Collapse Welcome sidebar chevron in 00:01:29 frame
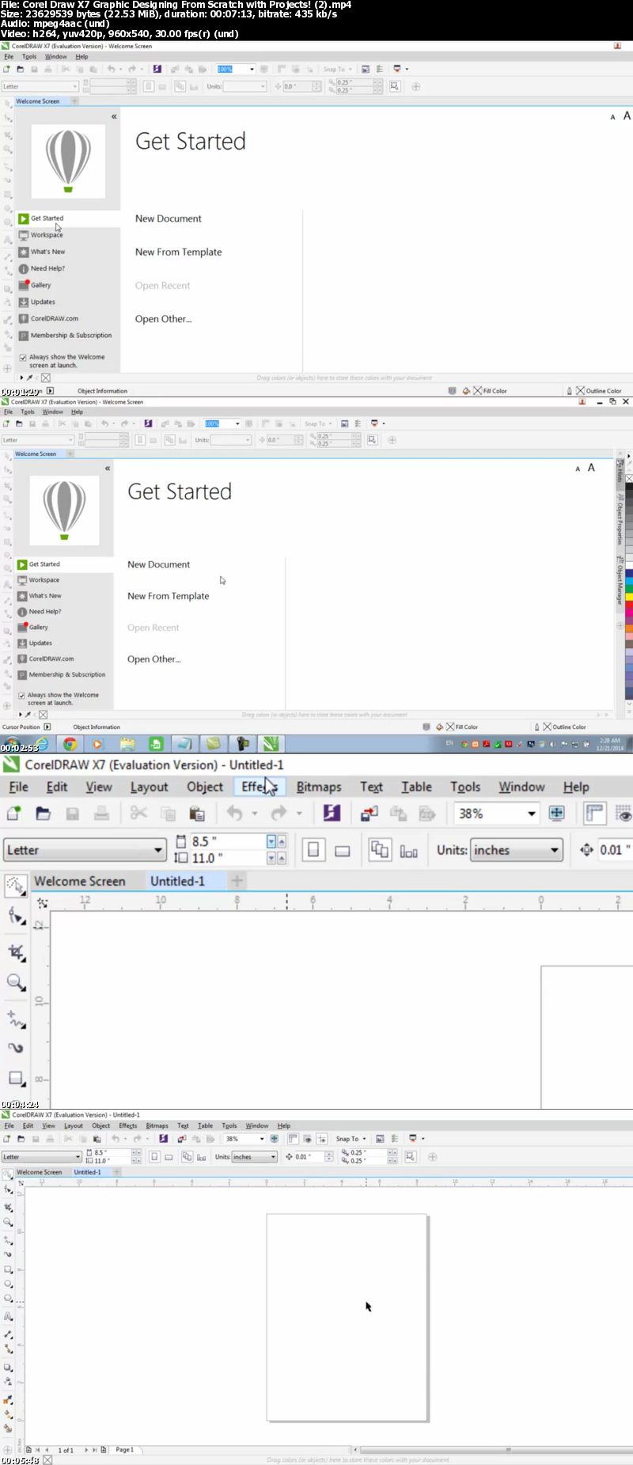This screenshot has width=633, height=1465. 114,116
